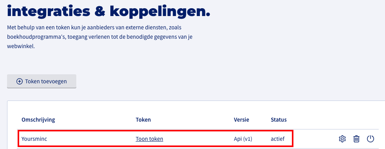Viewport: 385px width, 149px height.
Task: Click the intro paragraph about tokens
Action: tap(103, 37)
